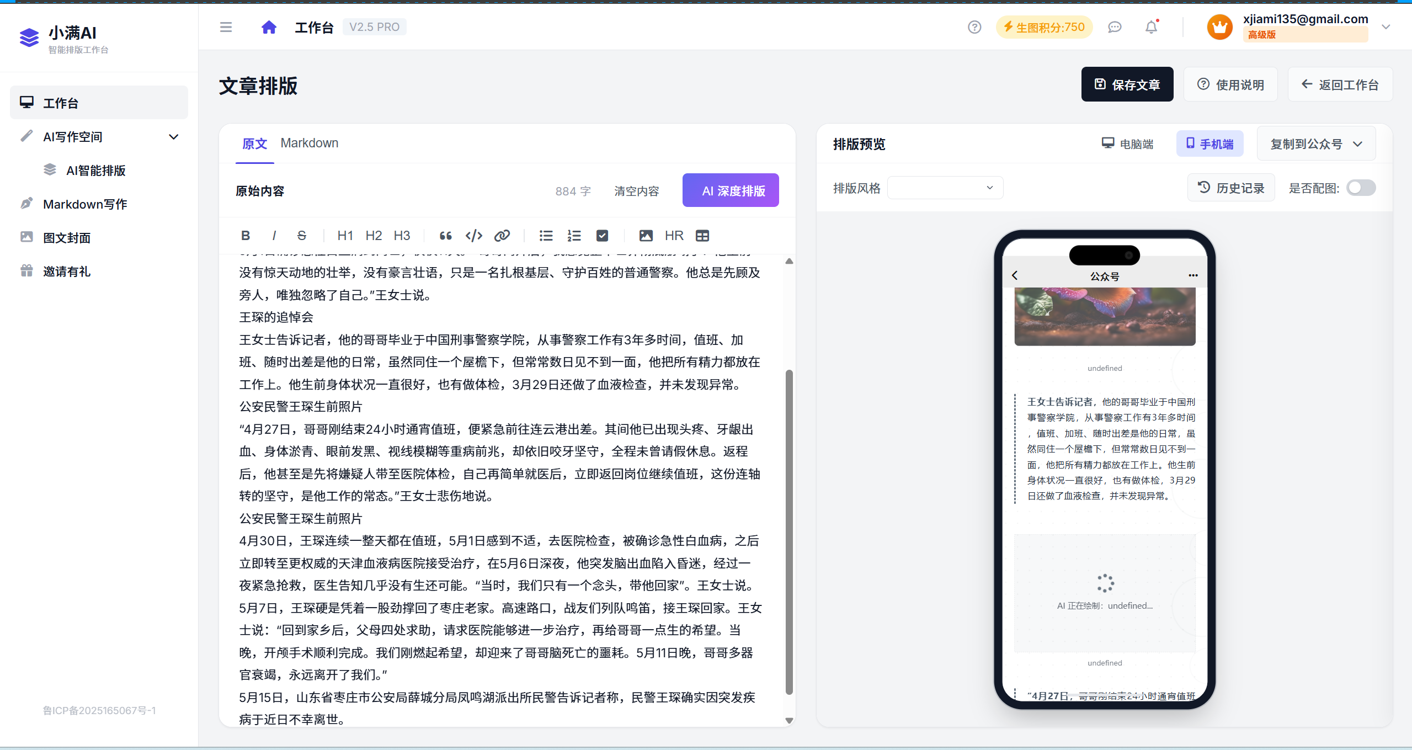Click the 保存文章 button
1412x750 pixels.
pyautogui.click(x=1127, y=84)
